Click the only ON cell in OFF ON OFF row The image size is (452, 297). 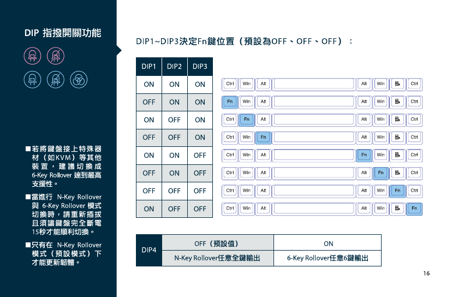pos(174,173)
